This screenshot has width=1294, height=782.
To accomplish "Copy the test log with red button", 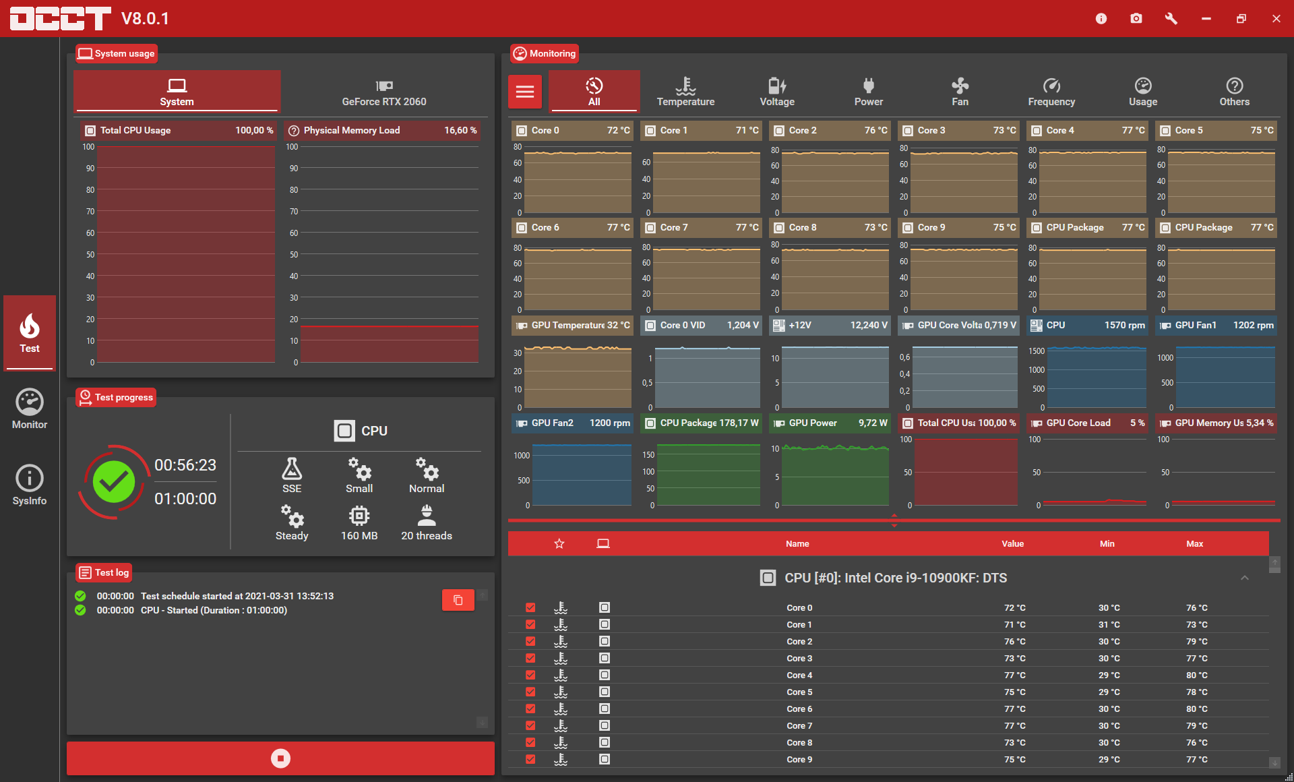I will 458,600.
